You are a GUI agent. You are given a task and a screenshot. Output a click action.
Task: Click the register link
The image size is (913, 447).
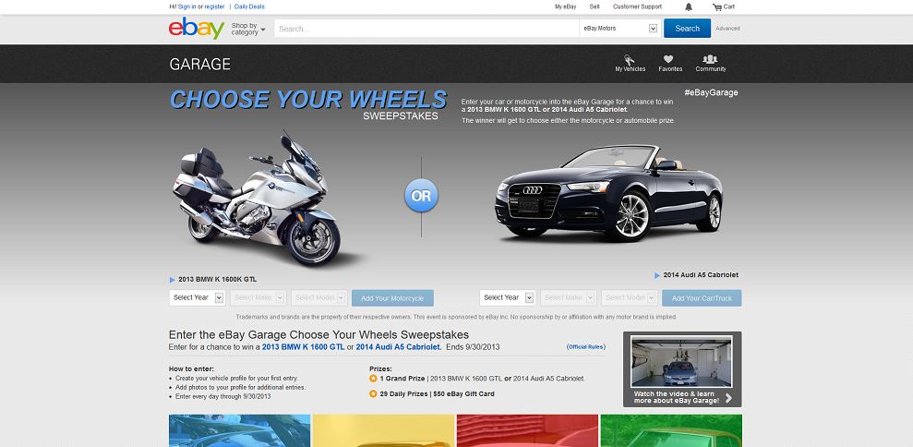(x=214, y=7)
